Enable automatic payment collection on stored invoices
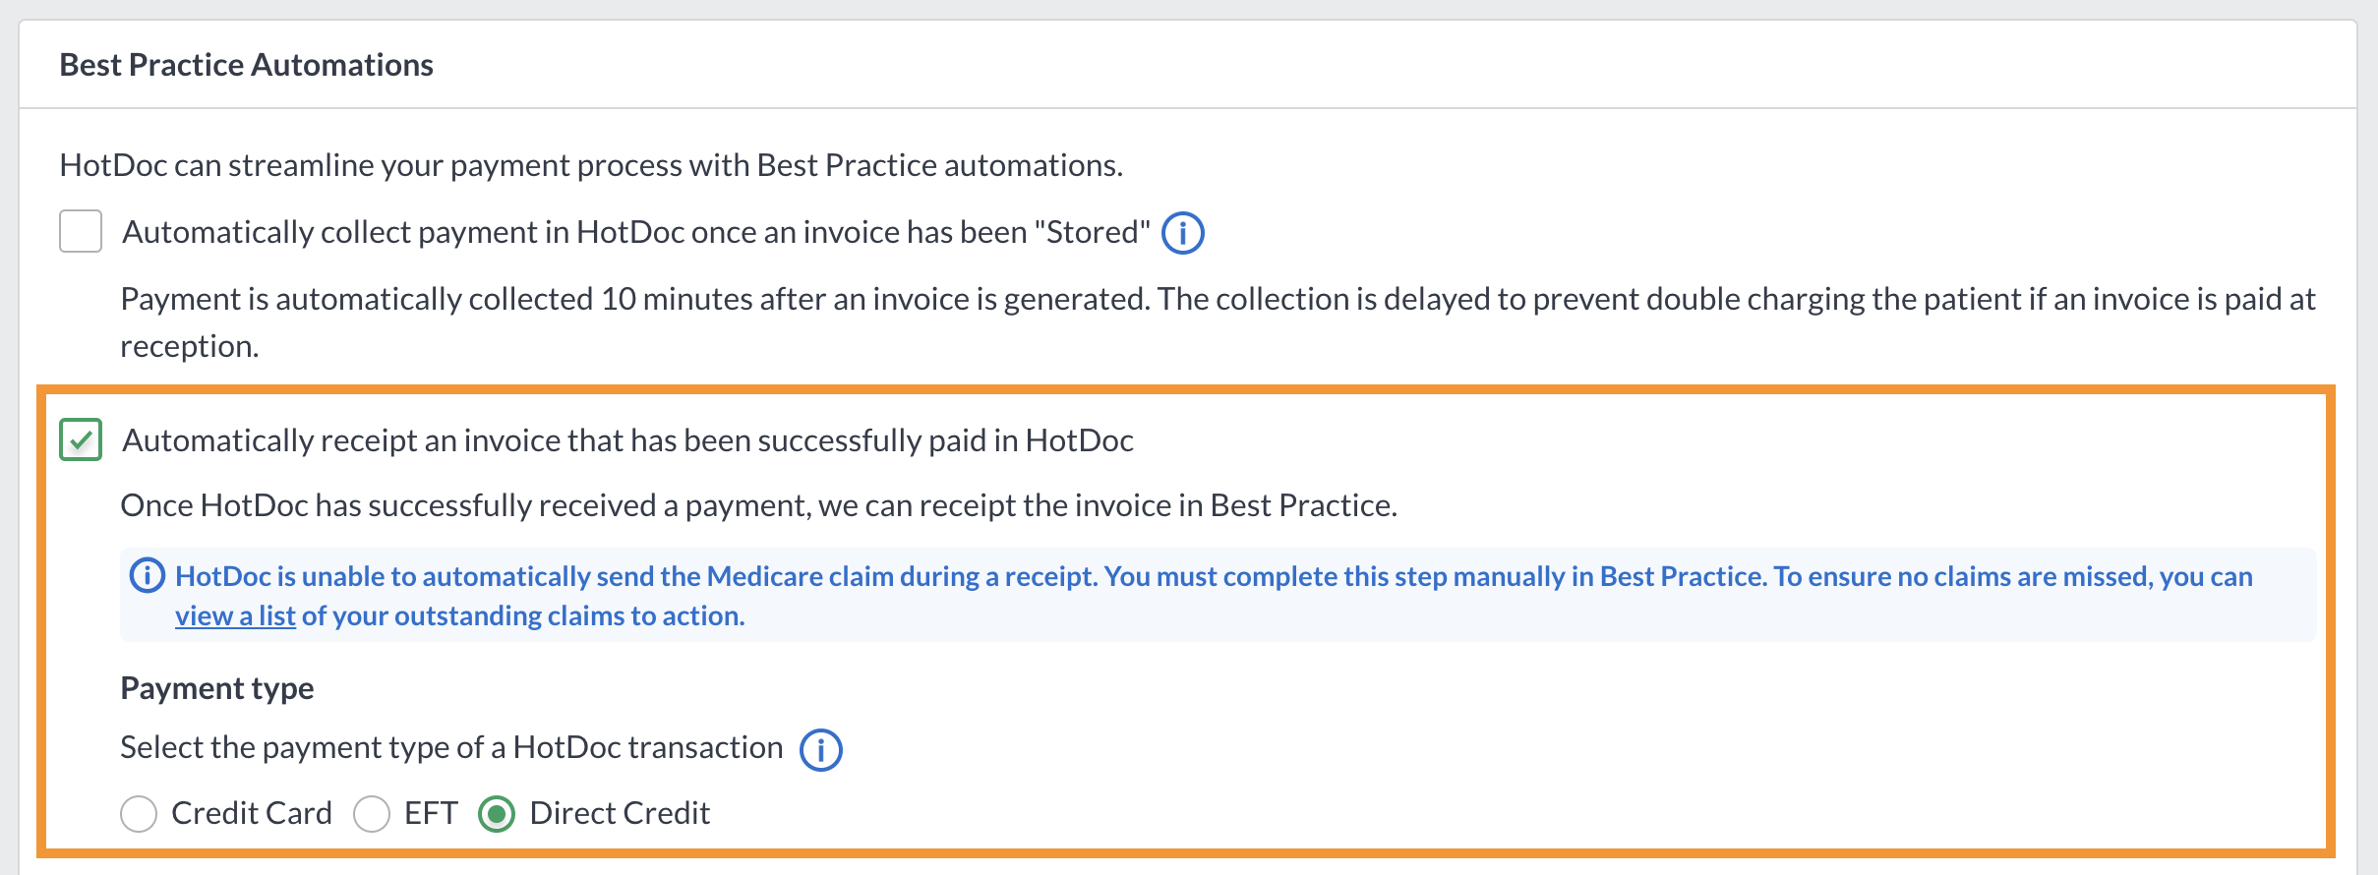The height and width of the screenshot is (875, 2378). [81, 231]
